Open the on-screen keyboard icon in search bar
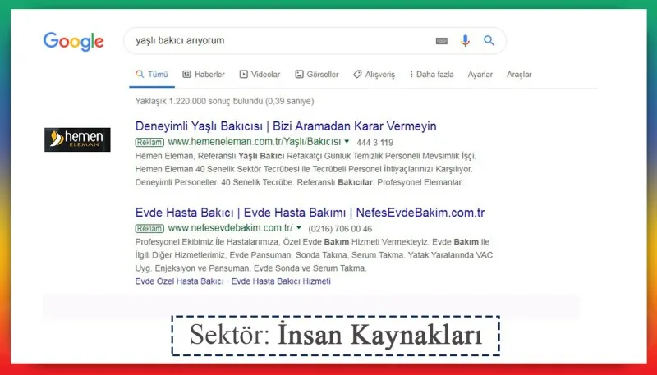657x375 pixels. coord(442,41)
